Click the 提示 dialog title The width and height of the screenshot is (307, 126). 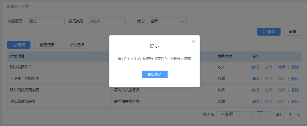[x=154, y=46]
